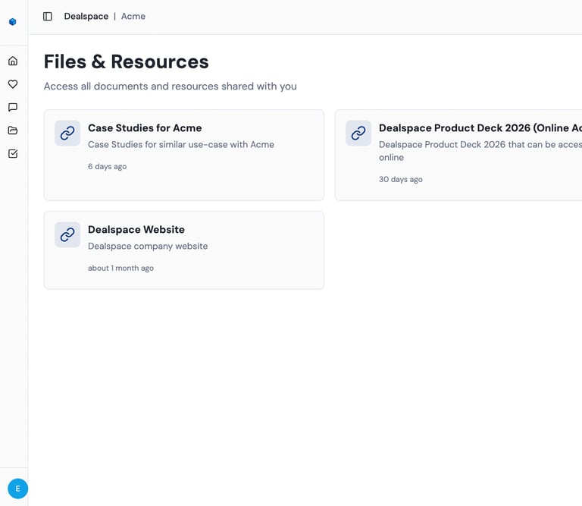582x506 pixels.
Task: Open the heart favorites sidebar icon
Action: (13, 84)
